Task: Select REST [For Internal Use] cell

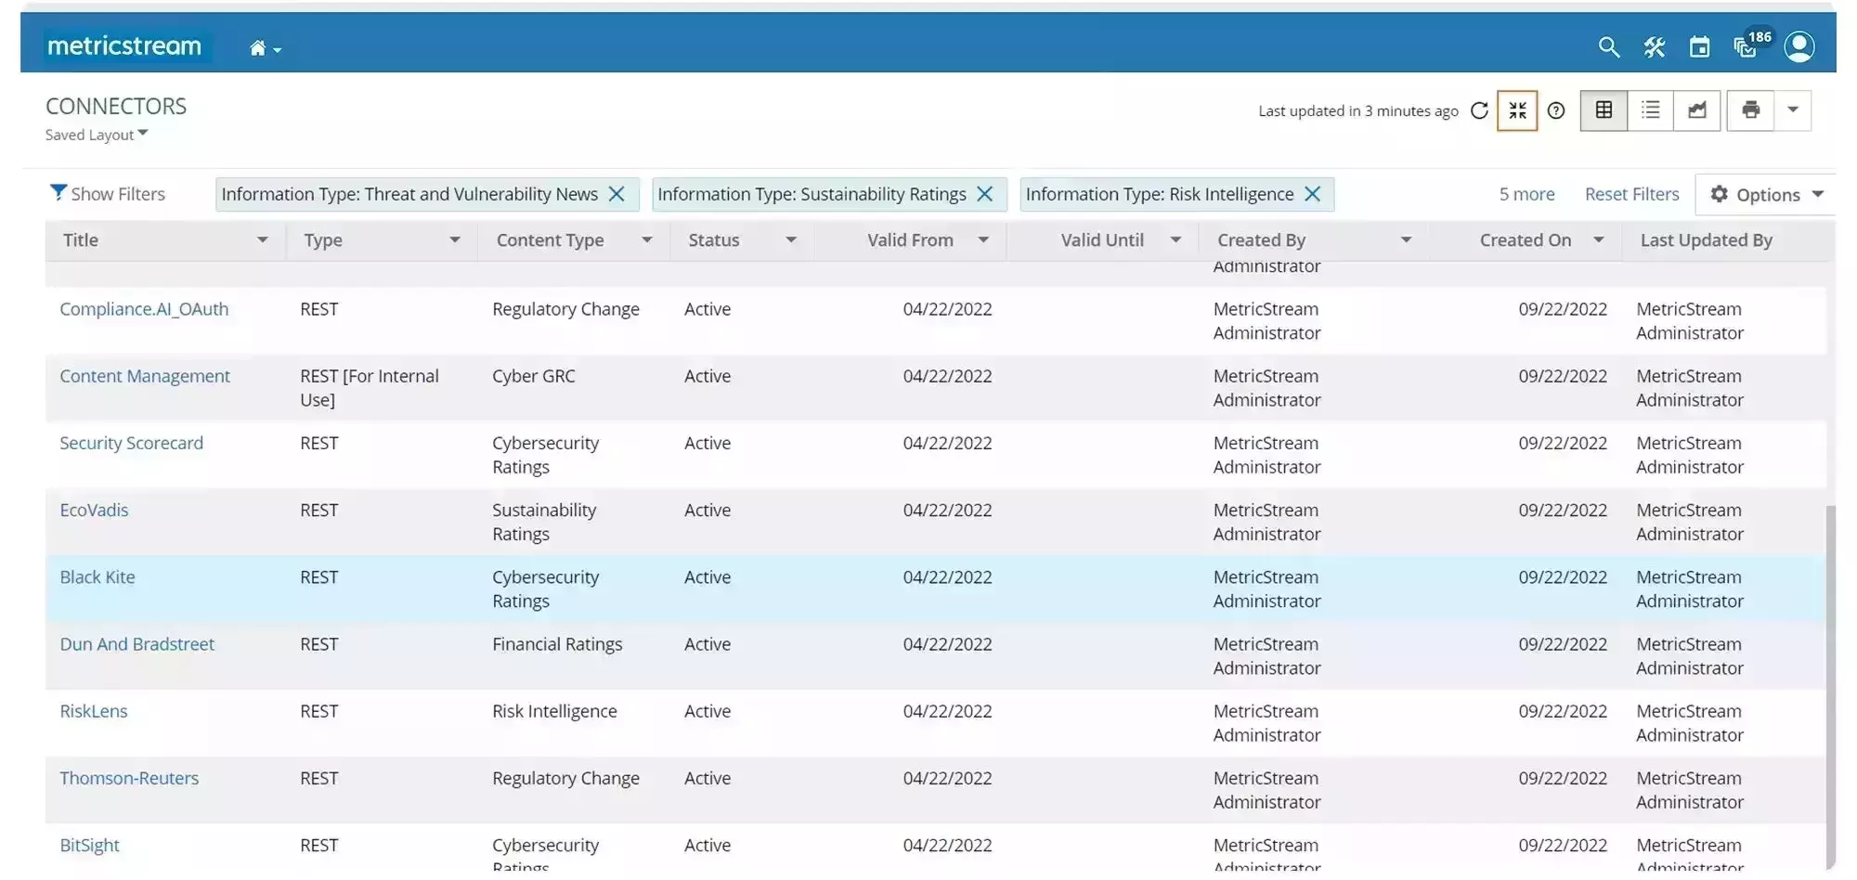Action: click(370, 388)
